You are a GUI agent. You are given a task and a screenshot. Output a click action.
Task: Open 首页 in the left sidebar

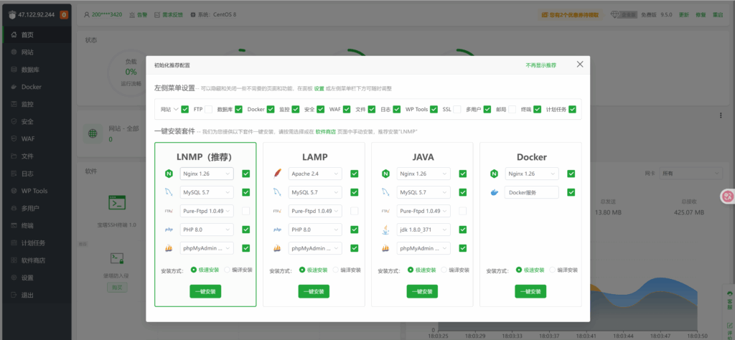pyautogui.click(x=37, y=34)
